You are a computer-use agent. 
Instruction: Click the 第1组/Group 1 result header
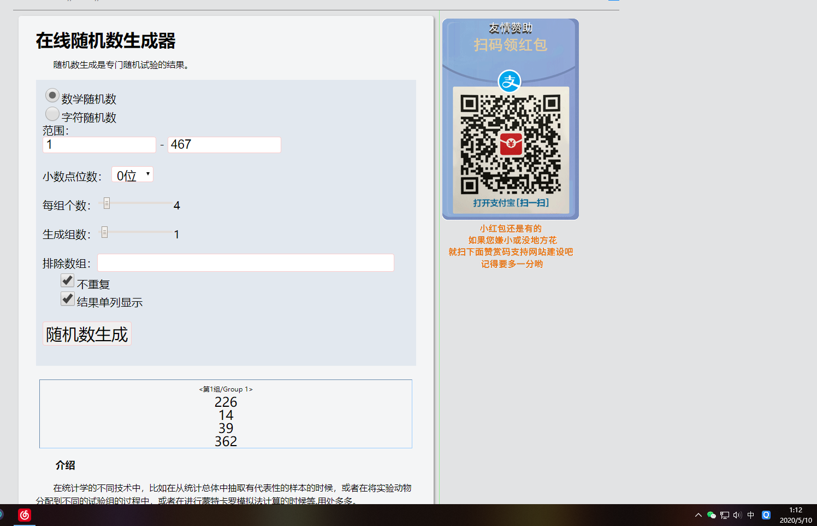pos(226,389)
